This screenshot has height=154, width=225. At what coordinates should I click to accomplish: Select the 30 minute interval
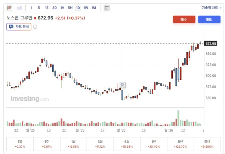pyautogui.click(x=55, y=8)
